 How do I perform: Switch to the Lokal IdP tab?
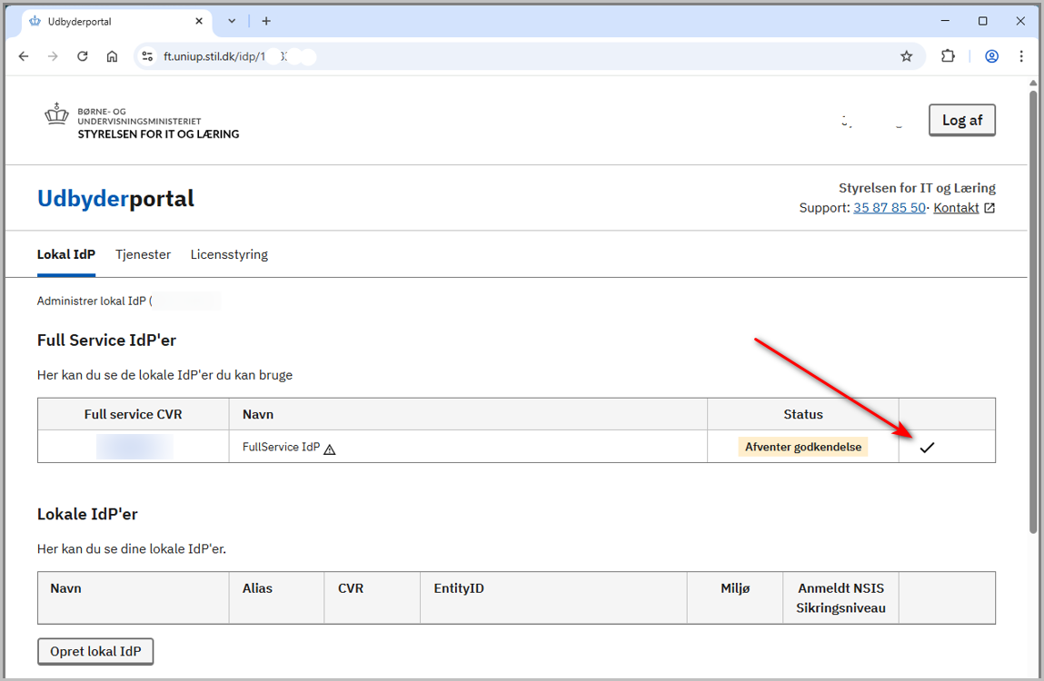[66, 254]
